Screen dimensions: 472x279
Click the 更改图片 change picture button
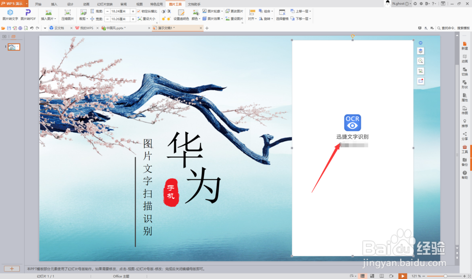[x=234, y=11]
